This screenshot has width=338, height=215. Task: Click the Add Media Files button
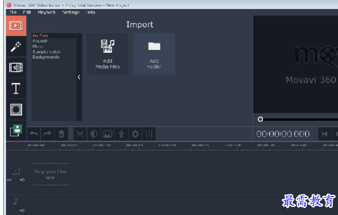tap(108, 54)
